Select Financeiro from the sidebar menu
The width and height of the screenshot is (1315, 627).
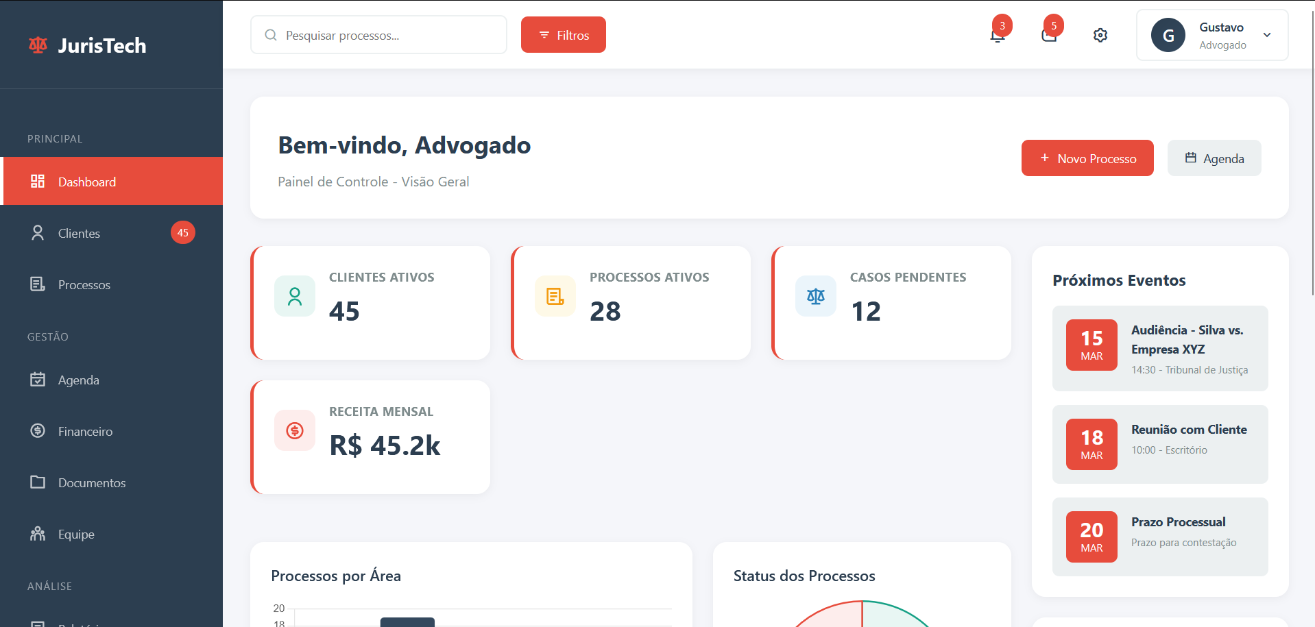pos(85,432)
